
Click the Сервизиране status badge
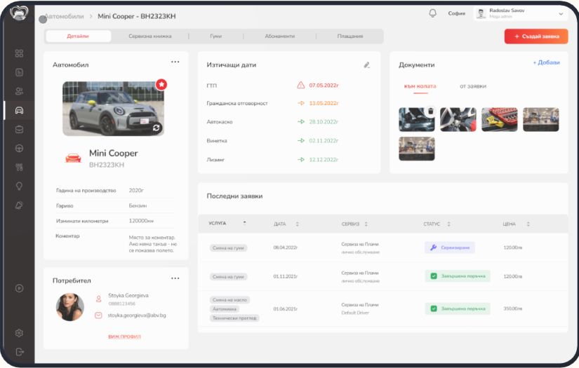[450, 247]
